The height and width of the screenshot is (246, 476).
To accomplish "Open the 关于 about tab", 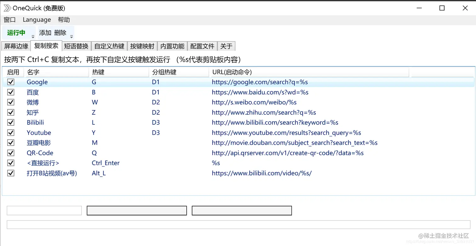I will [226, 46].
